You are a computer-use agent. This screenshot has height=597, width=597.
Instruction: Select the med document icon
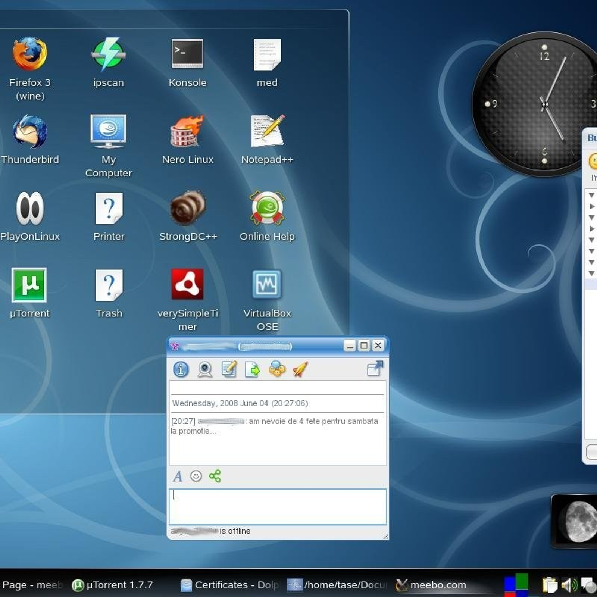[267, 54]
